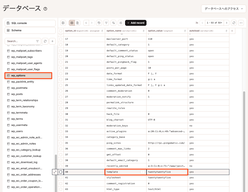Click wp_posts table icon
248x192 pixels.
[x=8, y=94]
